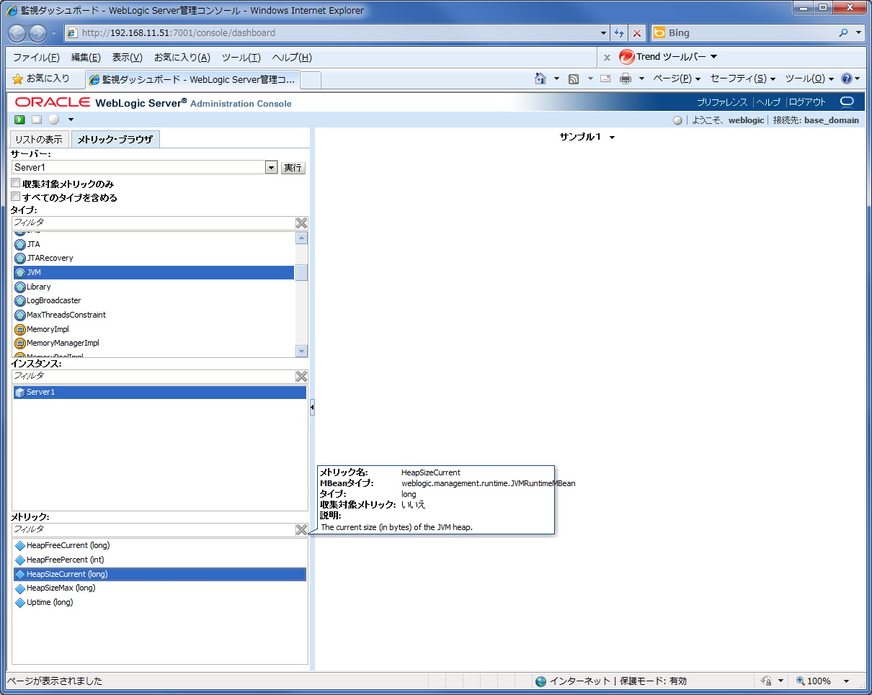Click the MemoryImpl orange type icon

(20, 329)
